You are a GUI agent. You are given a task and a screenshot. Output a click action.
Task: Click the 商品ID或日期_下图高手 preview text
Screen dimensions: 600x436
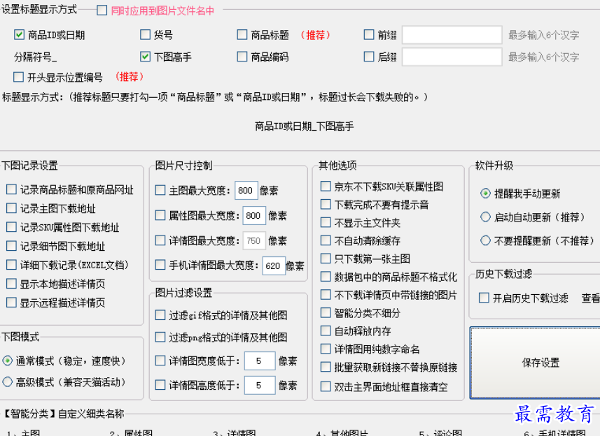305,126
